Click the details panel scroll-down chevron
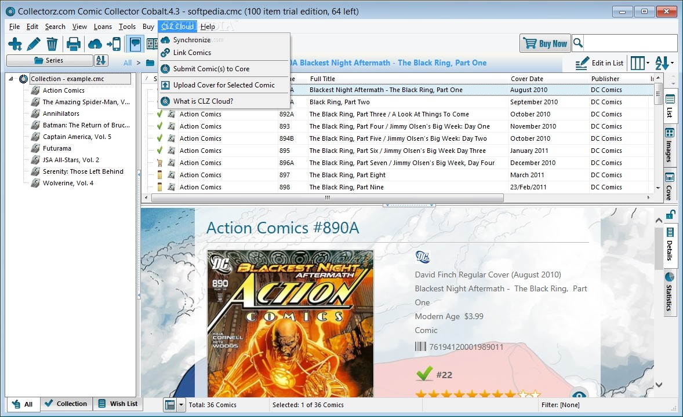This screenshot has width=683, height=417. coord(659,385)
